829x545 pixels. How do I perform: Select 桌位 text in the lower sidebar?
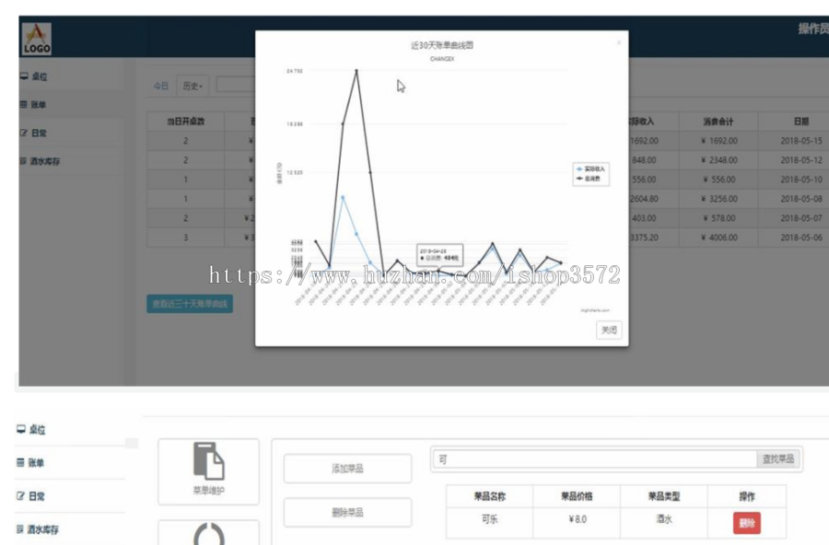click(37, 429)
